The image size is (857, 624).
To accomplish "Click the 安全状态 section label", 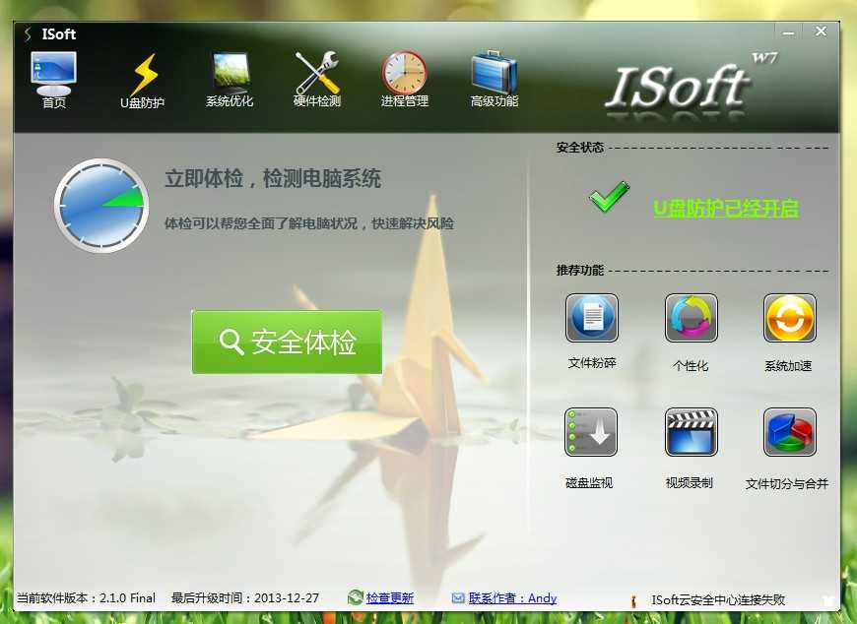I will click(x=580, y=148).
